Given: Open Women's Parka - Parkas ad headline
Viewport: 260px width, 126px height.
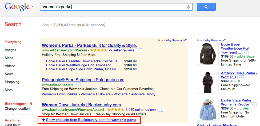Looking at the screenshot, I should tap(89, 45).
